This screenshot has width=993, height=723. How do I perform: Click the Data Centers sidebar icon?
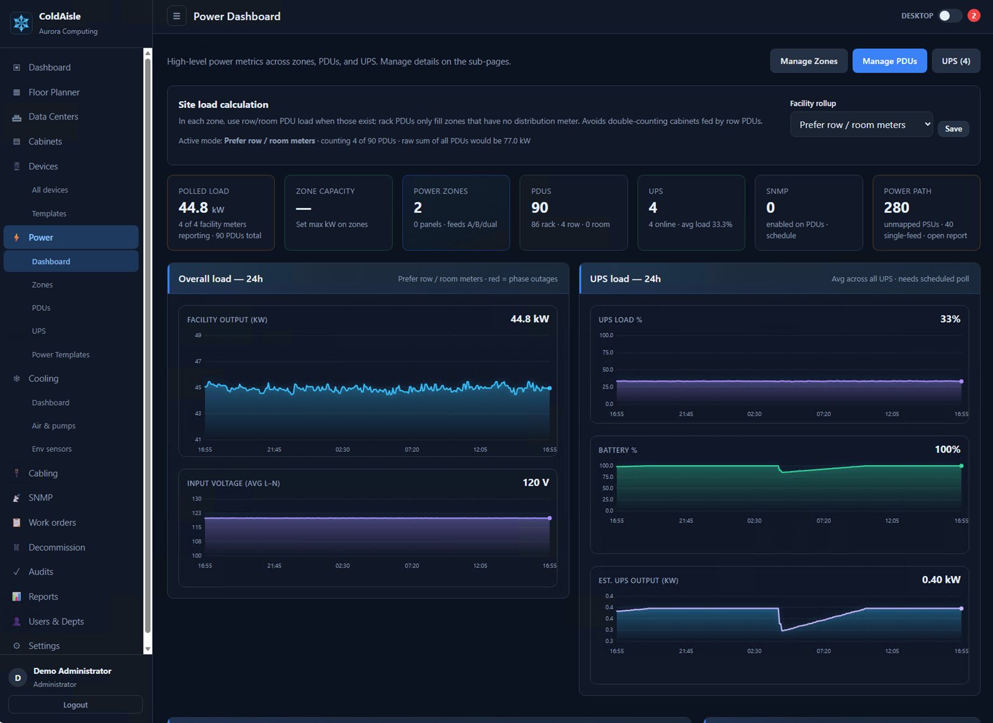tap(17, 117)
